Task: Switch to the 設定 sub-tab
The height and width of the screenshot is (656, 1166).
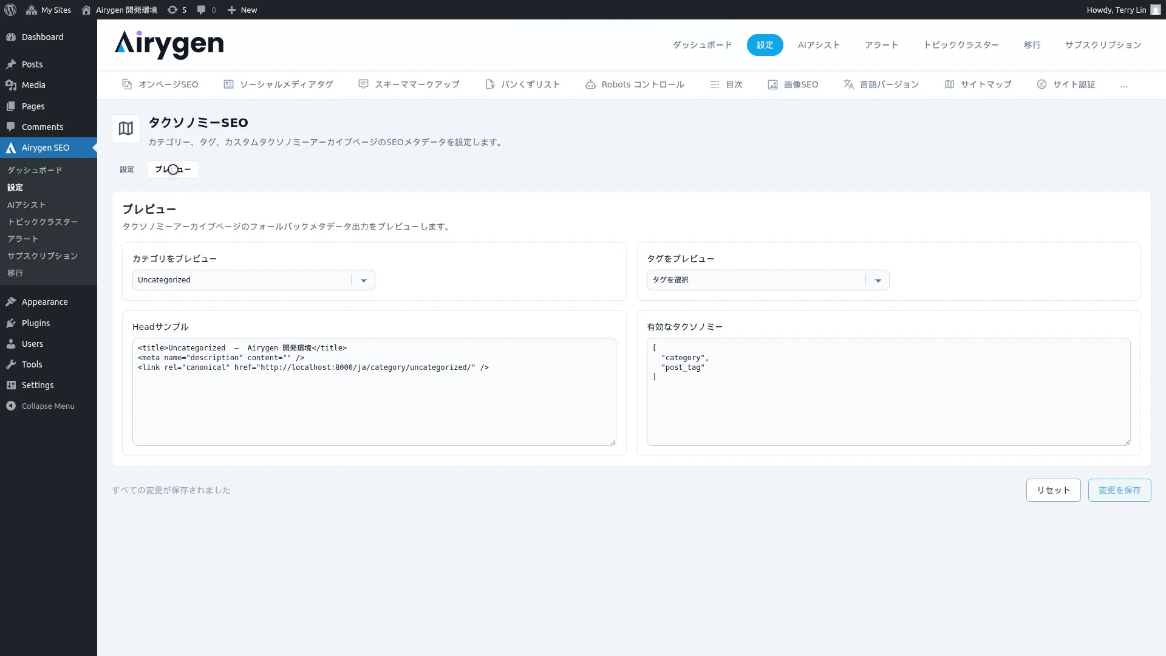Action: 127,169
